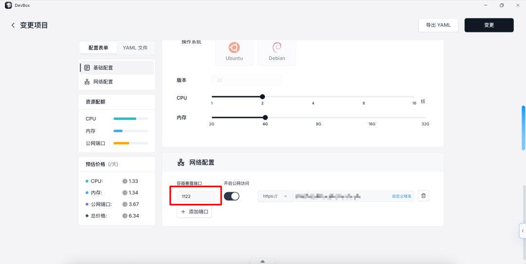Click the CPU price value 1.33

(x=133, y=181)
